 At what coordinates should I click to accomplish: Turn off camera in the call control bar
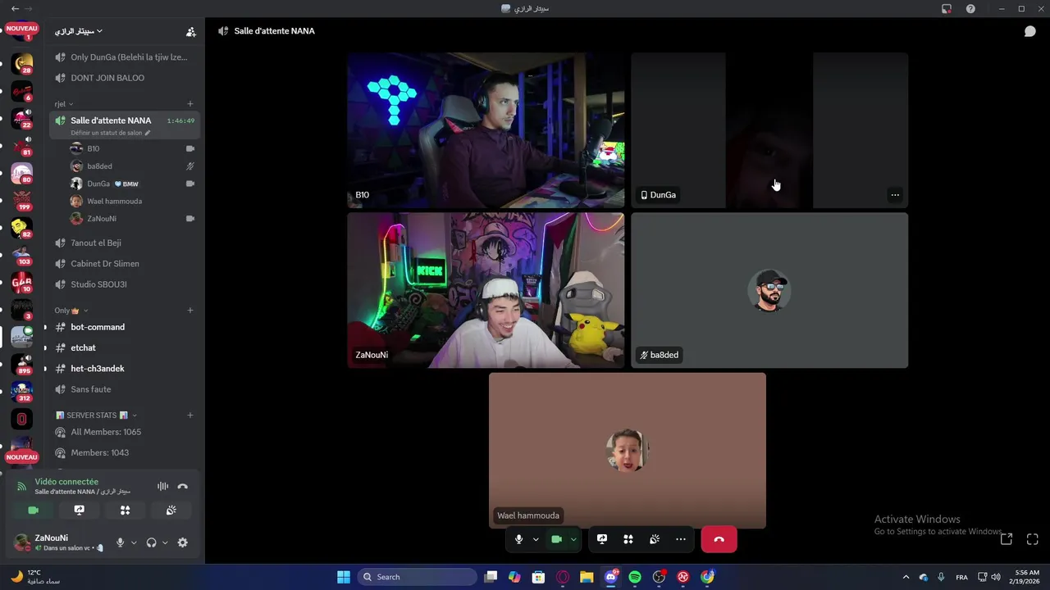click(x=556, y=539)
